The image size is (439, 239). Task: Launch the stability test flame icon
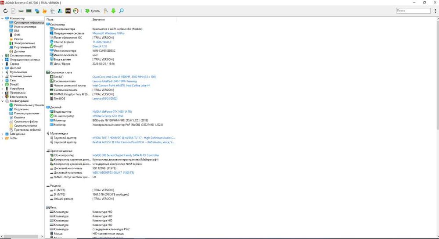coord(44,11)
